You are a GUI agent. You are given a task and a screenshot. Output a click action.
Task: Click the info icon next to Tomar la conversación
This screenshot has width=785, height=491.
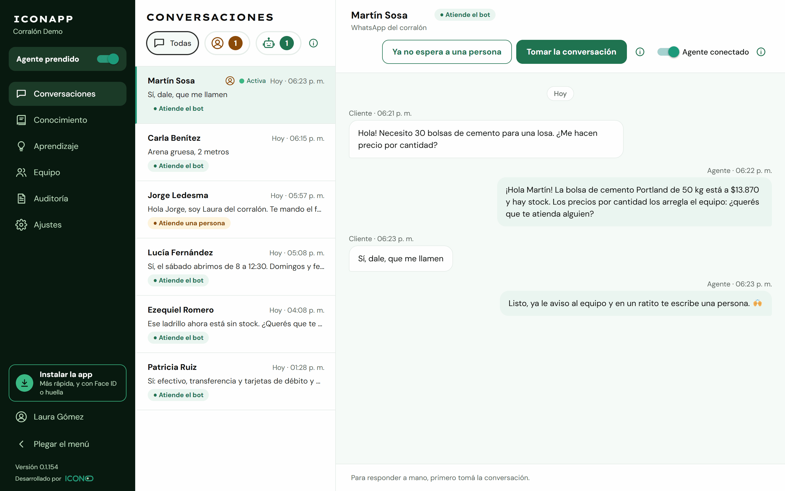point(640,52)
